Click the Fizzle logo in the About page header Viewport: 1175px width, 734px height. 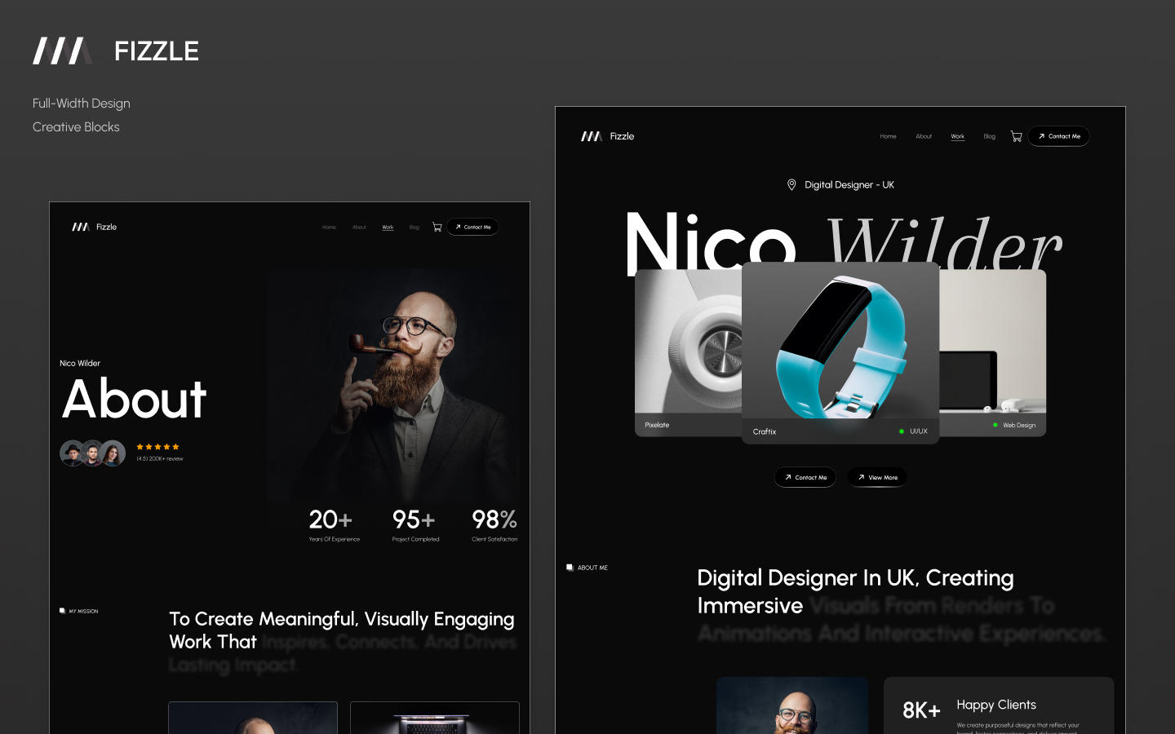95,227
